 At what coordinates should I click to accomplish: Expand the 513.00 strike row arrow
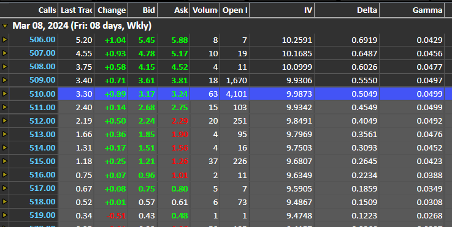pyautogui.click(x=5, y=134)
